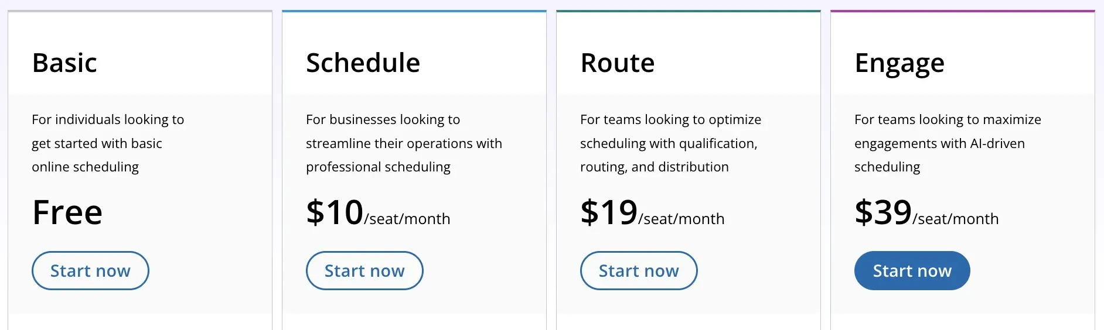Click the Free price label
The width and height of the screenshot is (1104, 330).
tap(67, 212)
